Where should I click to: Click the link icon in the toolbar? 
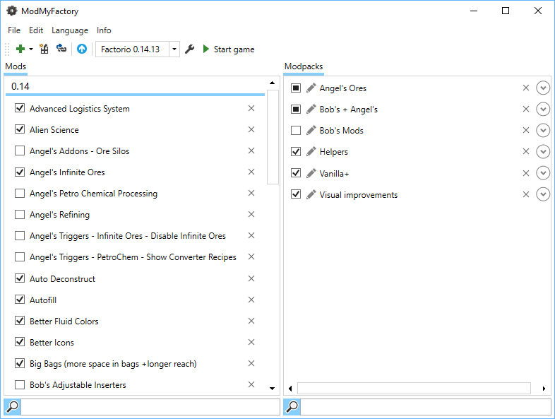pyautogui.click(x=61, y=48)
